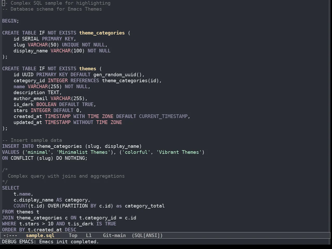This screenshot has height=249, width=332.
Task: Click the UNIQUE keyword on slug line
Action: [x=71, y=45]
